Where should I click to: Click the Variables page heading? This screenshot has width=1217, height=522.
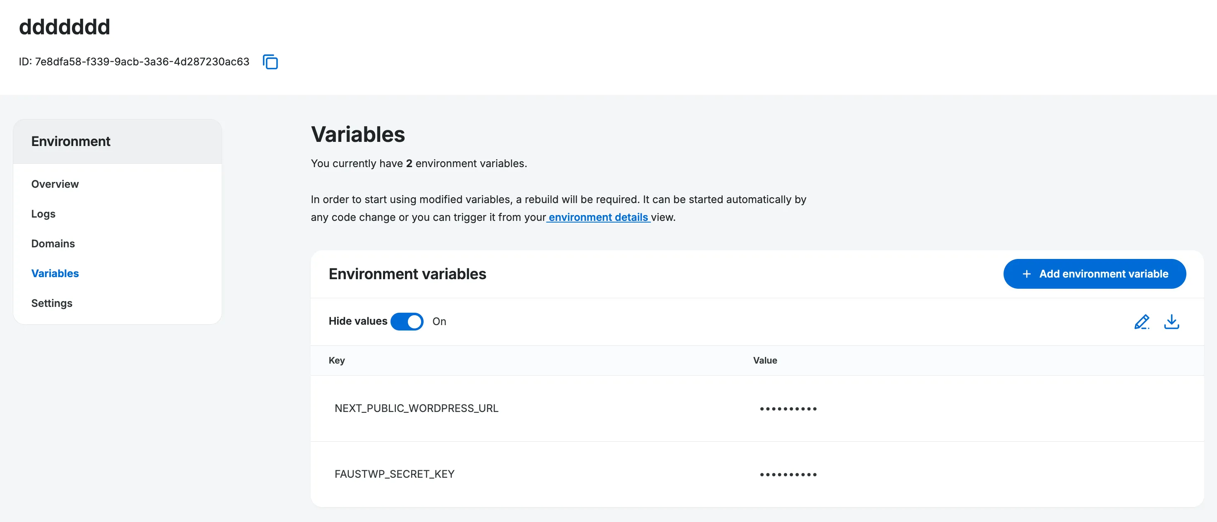[x=358, y=134]
